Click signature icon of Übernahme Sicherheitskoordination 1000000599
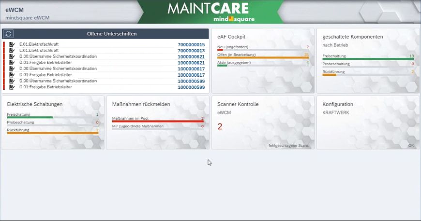Screen dimensions: 421x221 tap(12, 81)
